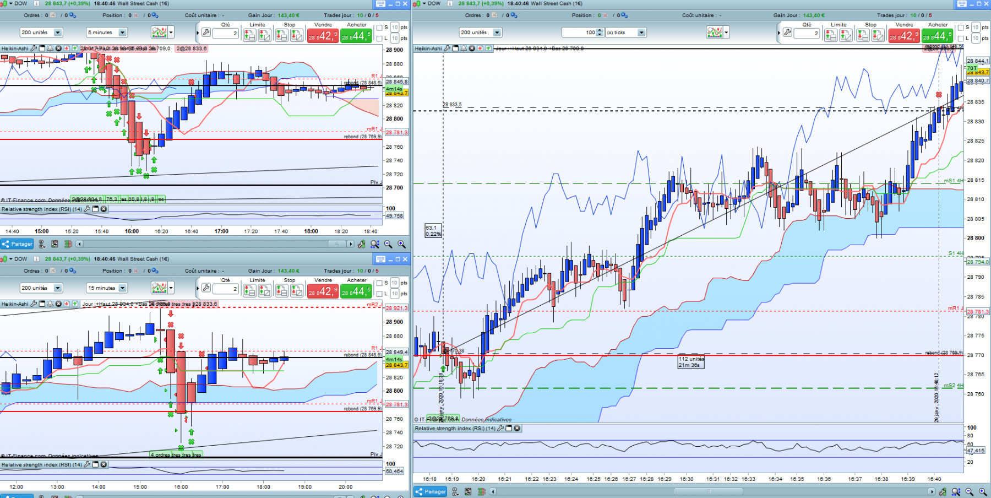Click Limite buy order icon in 5 minutes chart
This screenshot has width=991, height=498.
click(249, 35)
